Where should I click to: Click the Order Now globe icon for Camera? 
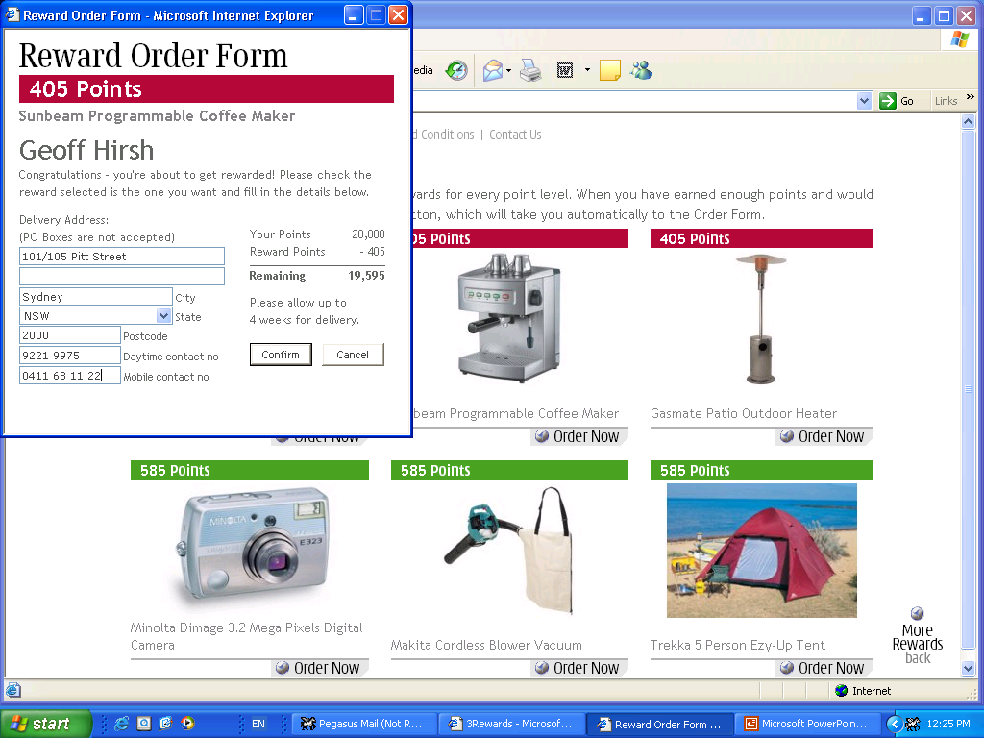(283, 668)
